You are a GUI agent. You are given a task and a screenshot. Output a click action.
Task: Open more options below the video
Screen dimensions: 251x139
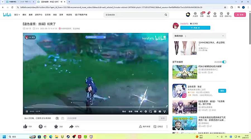(x=167, y=126)
